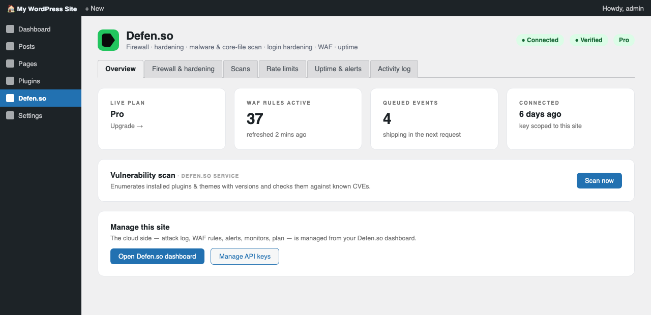The width and height of the screenshot is (651, 315).
Task: Click the 'Enumerates installed plugins' description
Action: (241, 186)
